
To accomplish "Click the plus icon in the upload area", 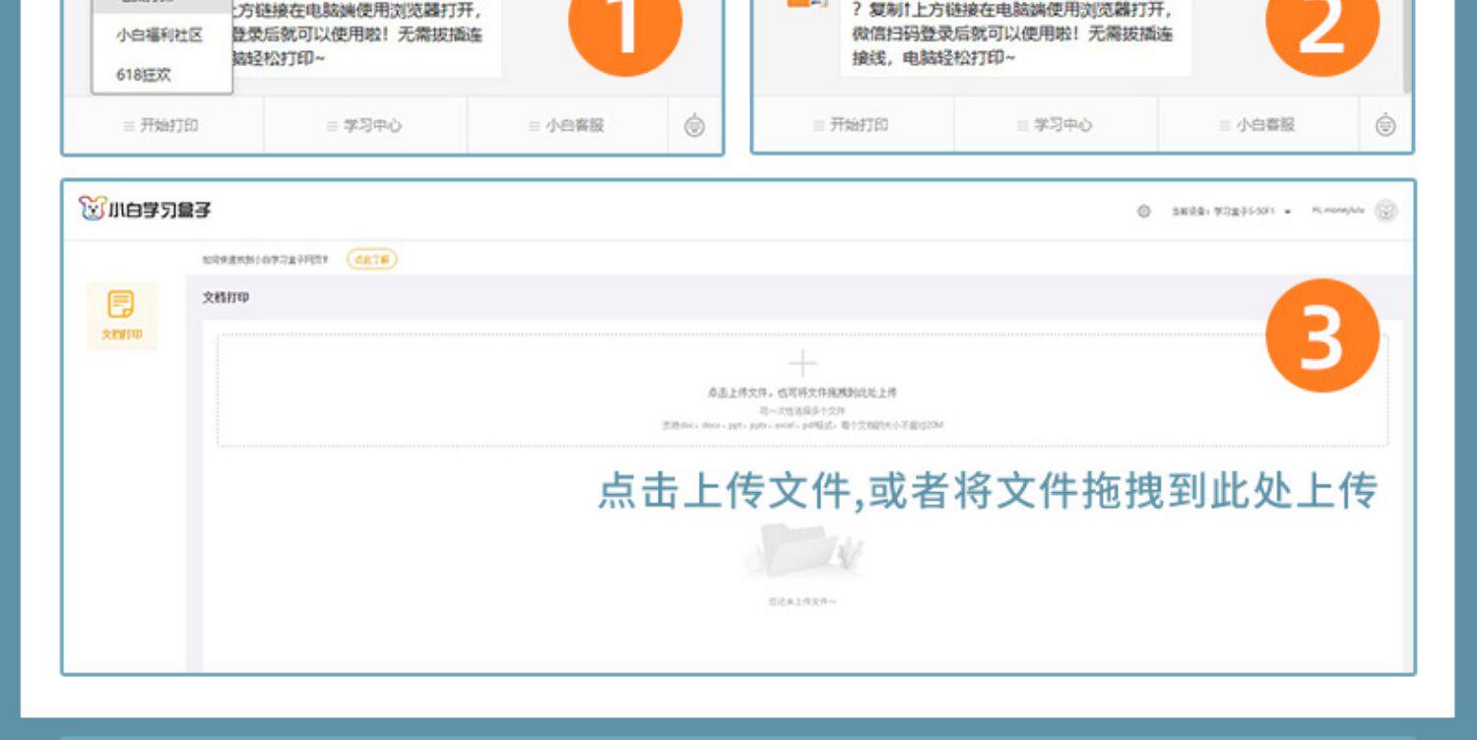I will pos(803,364).
